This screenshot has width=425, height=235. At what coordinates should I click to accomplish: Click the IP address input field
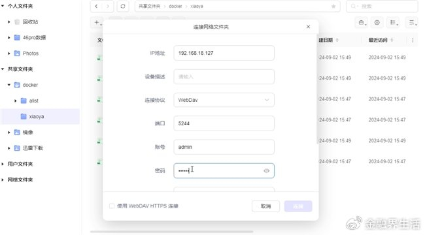point(224,53)
